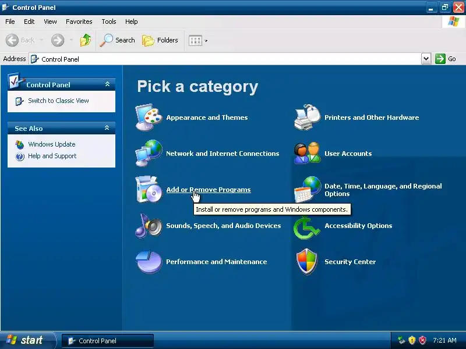The width and height of the screenshot is (466, 349).
Task: Click the Security Center shield icon
Action: click(307, 262)
